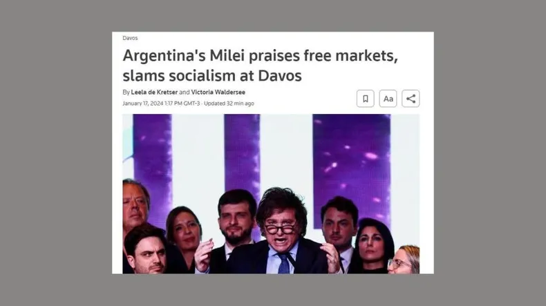The image size is (546, 306).
Task: Click the gray margin left of the article card
Action: tap(56, 153)
